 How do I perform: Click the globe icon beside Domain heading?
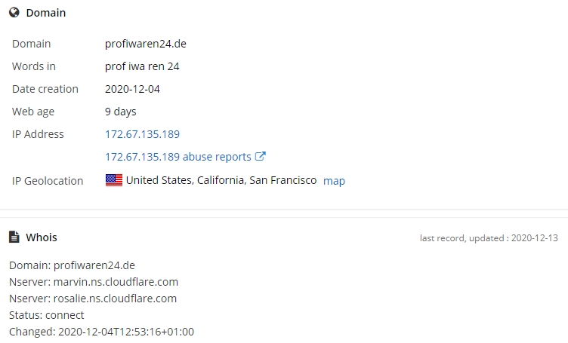click(x=14, y=13)
